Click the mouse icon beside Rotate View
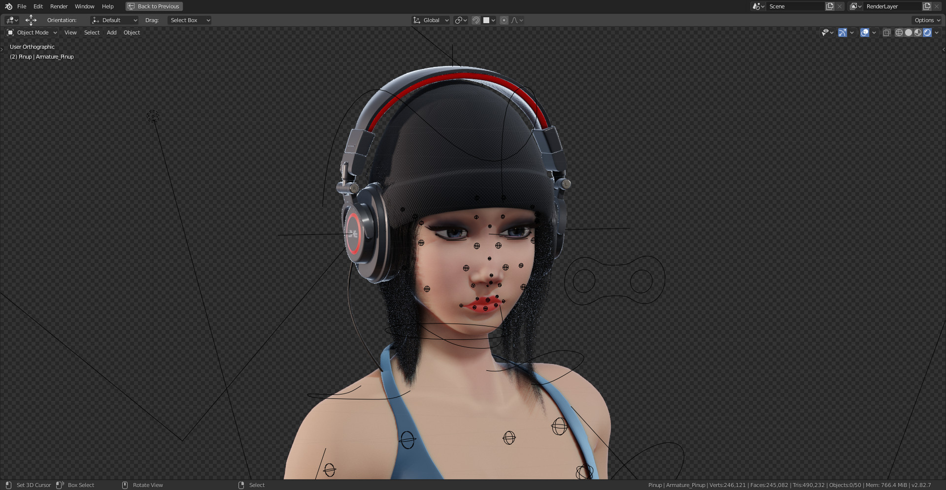The height and width of the screenshot is (490, 946). 125,485
